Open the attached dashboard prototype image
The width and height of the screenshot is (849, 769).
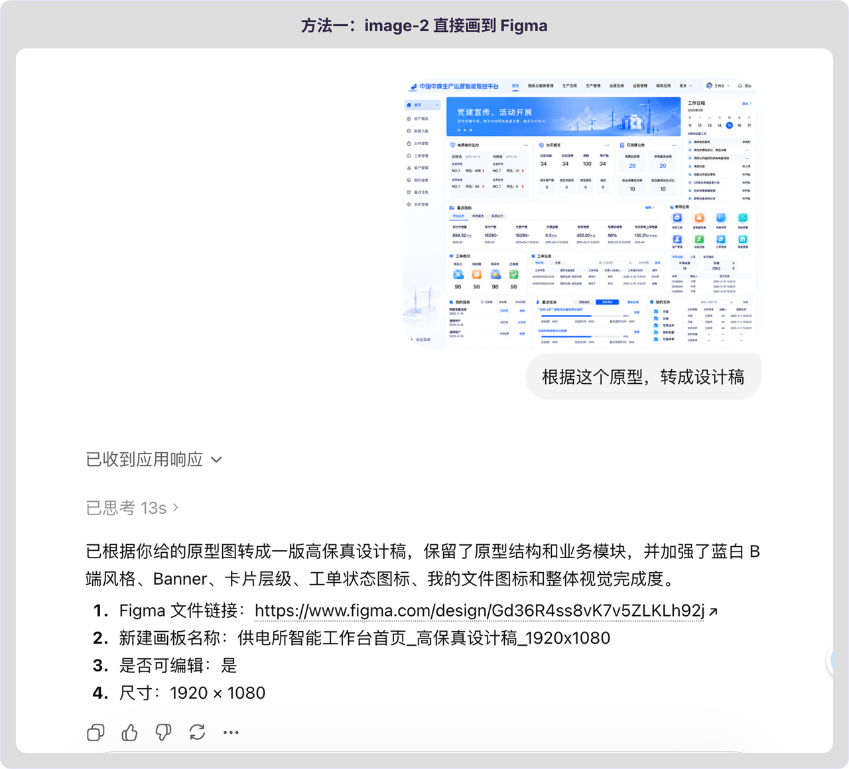[582, 213]
